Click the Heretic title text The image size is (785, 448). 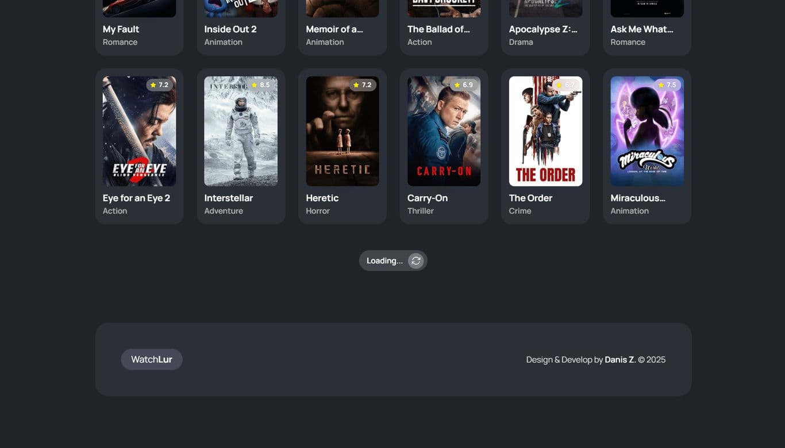click(322, 198)
